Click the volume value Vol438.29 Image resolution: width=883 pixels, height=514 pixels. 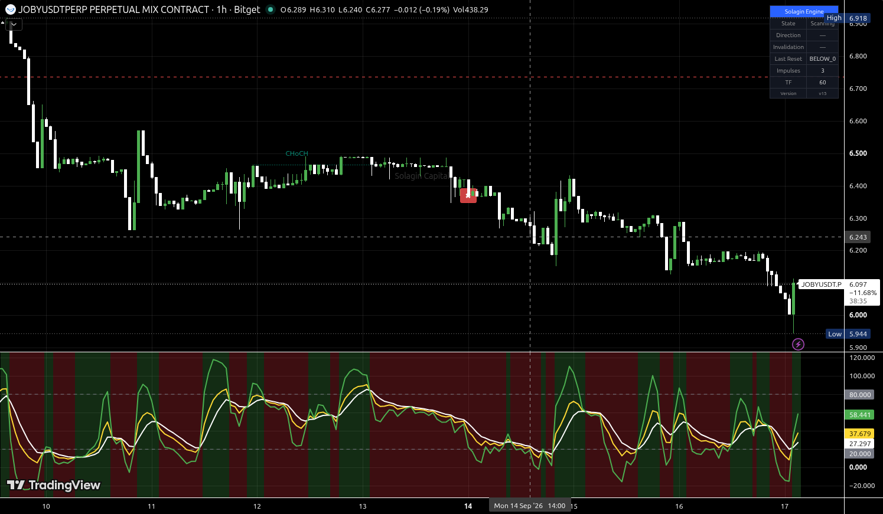(471, 10)
